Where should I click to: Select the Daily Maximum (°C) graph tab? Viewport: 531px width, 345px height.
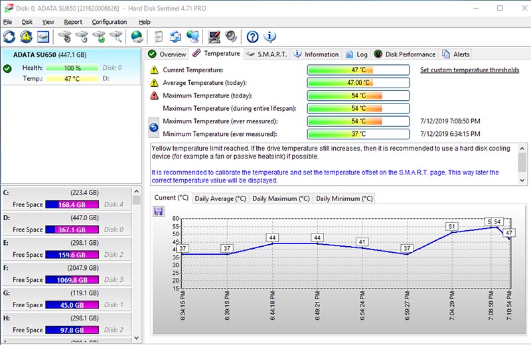[281, 199]
